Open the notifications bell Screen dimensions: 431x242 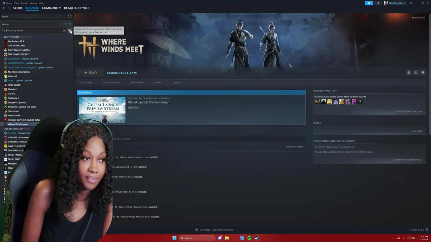pyautogui.click(x=378, y=3)
